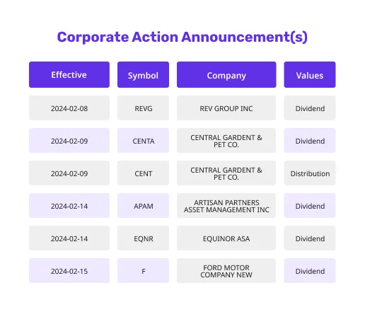
Task: Click the Corporate Action Announcement(s) title
Action: click(182, 37)
